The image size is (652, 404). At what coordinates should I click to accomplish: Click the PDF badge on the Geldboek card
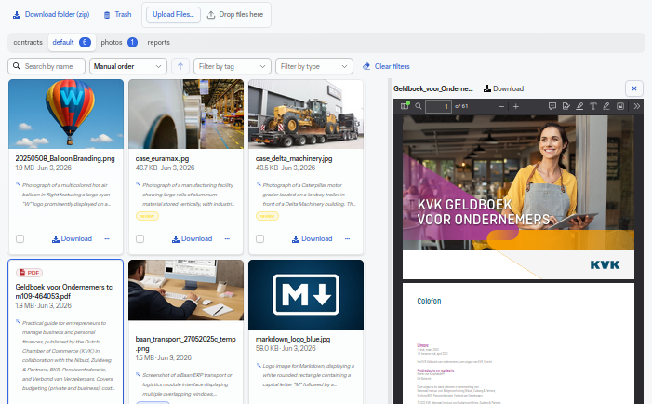[29, 273]
